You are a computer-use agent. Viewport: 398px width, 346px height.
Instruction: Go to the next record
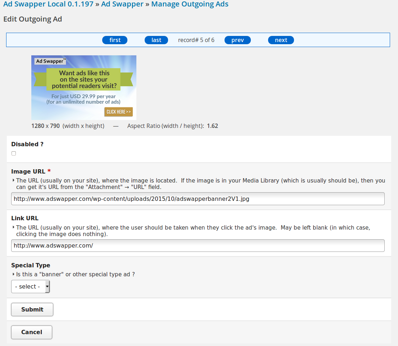point(281,40)
